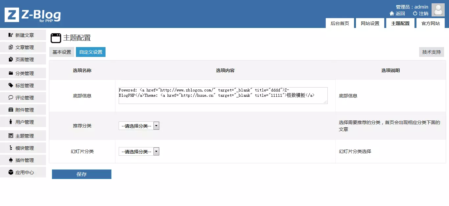Go to 网站设置 in the top menu

point(370,23)
